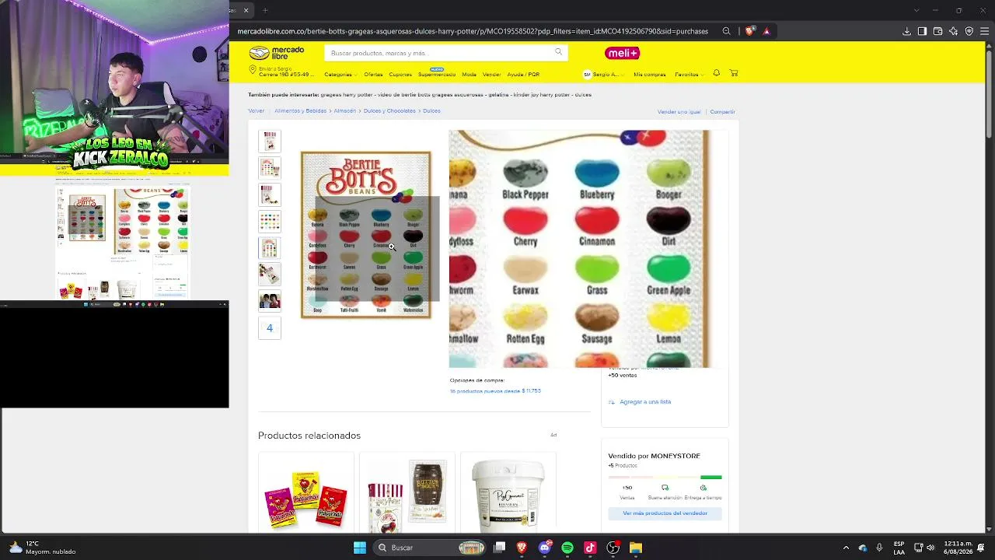The height and width of the screenshot is (560, 995).
Task: Open Ayuda / PQR
Action: coord(523,74)
